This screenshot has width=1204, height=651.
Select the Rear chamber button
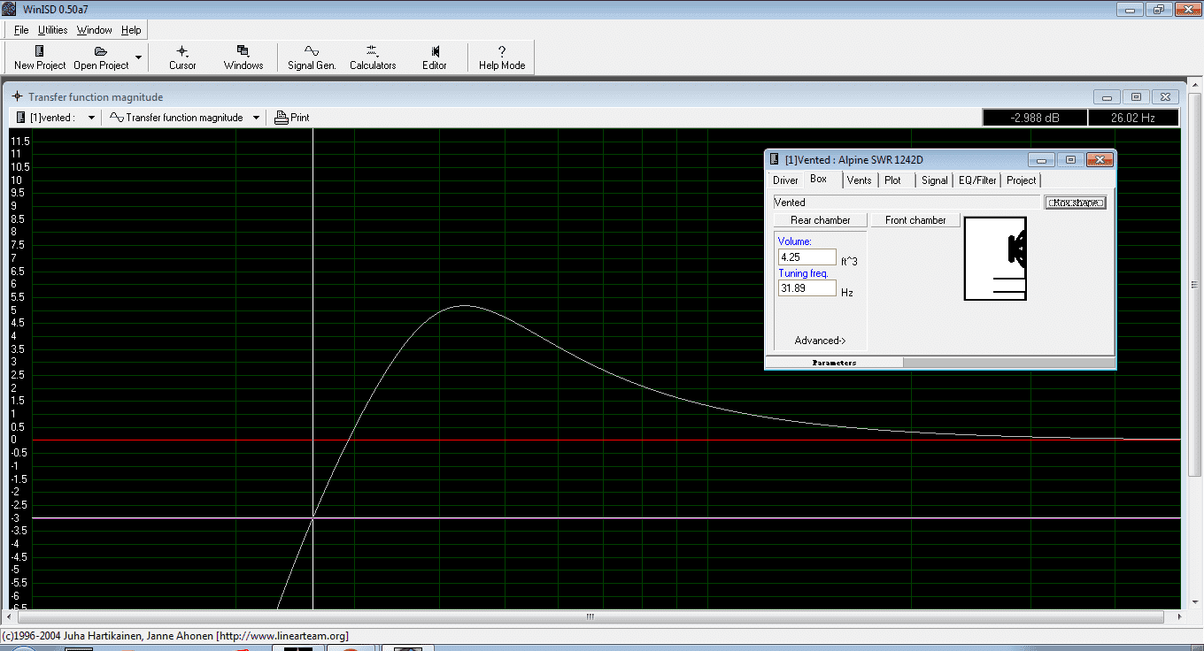tap(820, 220)
